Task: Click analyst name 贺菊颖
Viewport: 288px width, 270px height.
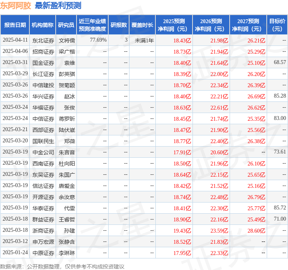Action: click(x=67, y=85)
